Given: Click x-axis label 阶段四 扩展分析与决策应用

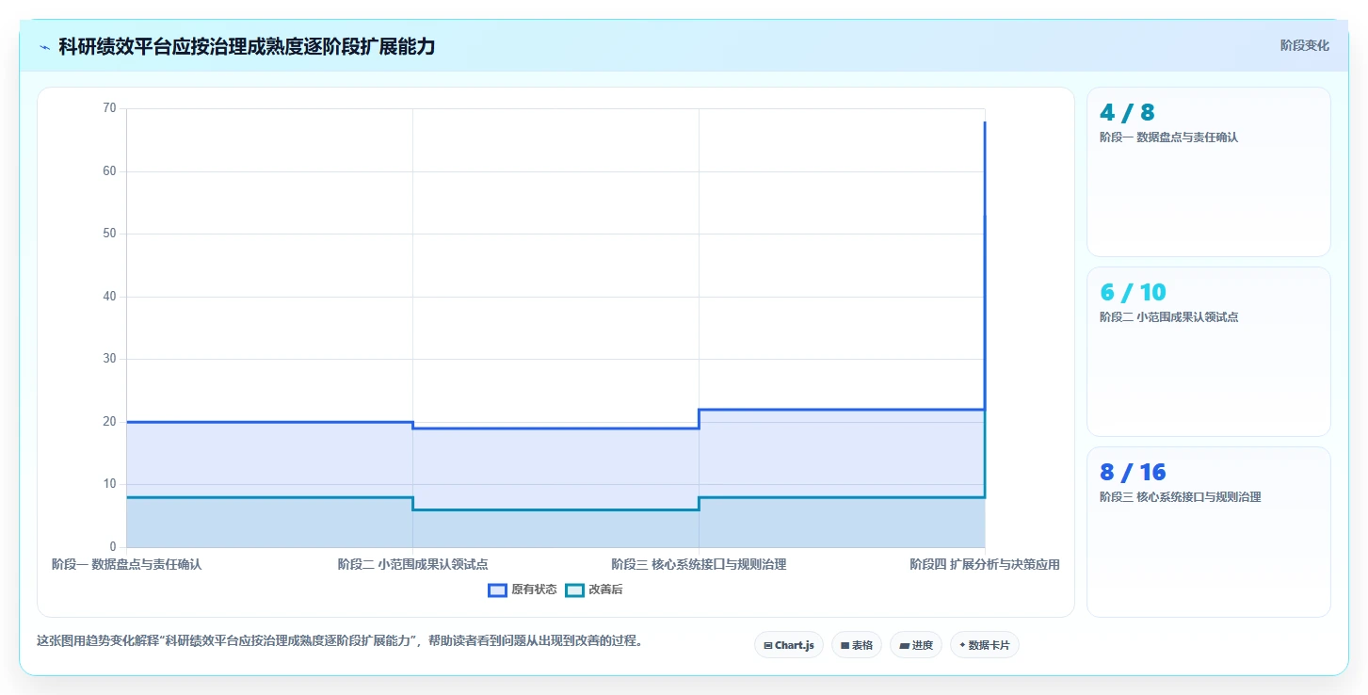Looking at the screenshot, I should [x=985, y=565].
